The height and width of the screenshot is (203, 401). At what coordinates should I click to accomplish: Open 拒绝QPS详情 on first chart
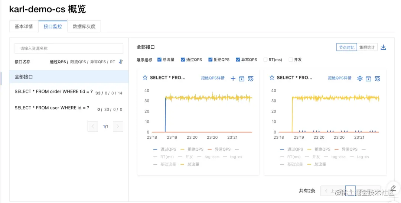point(213,78)
